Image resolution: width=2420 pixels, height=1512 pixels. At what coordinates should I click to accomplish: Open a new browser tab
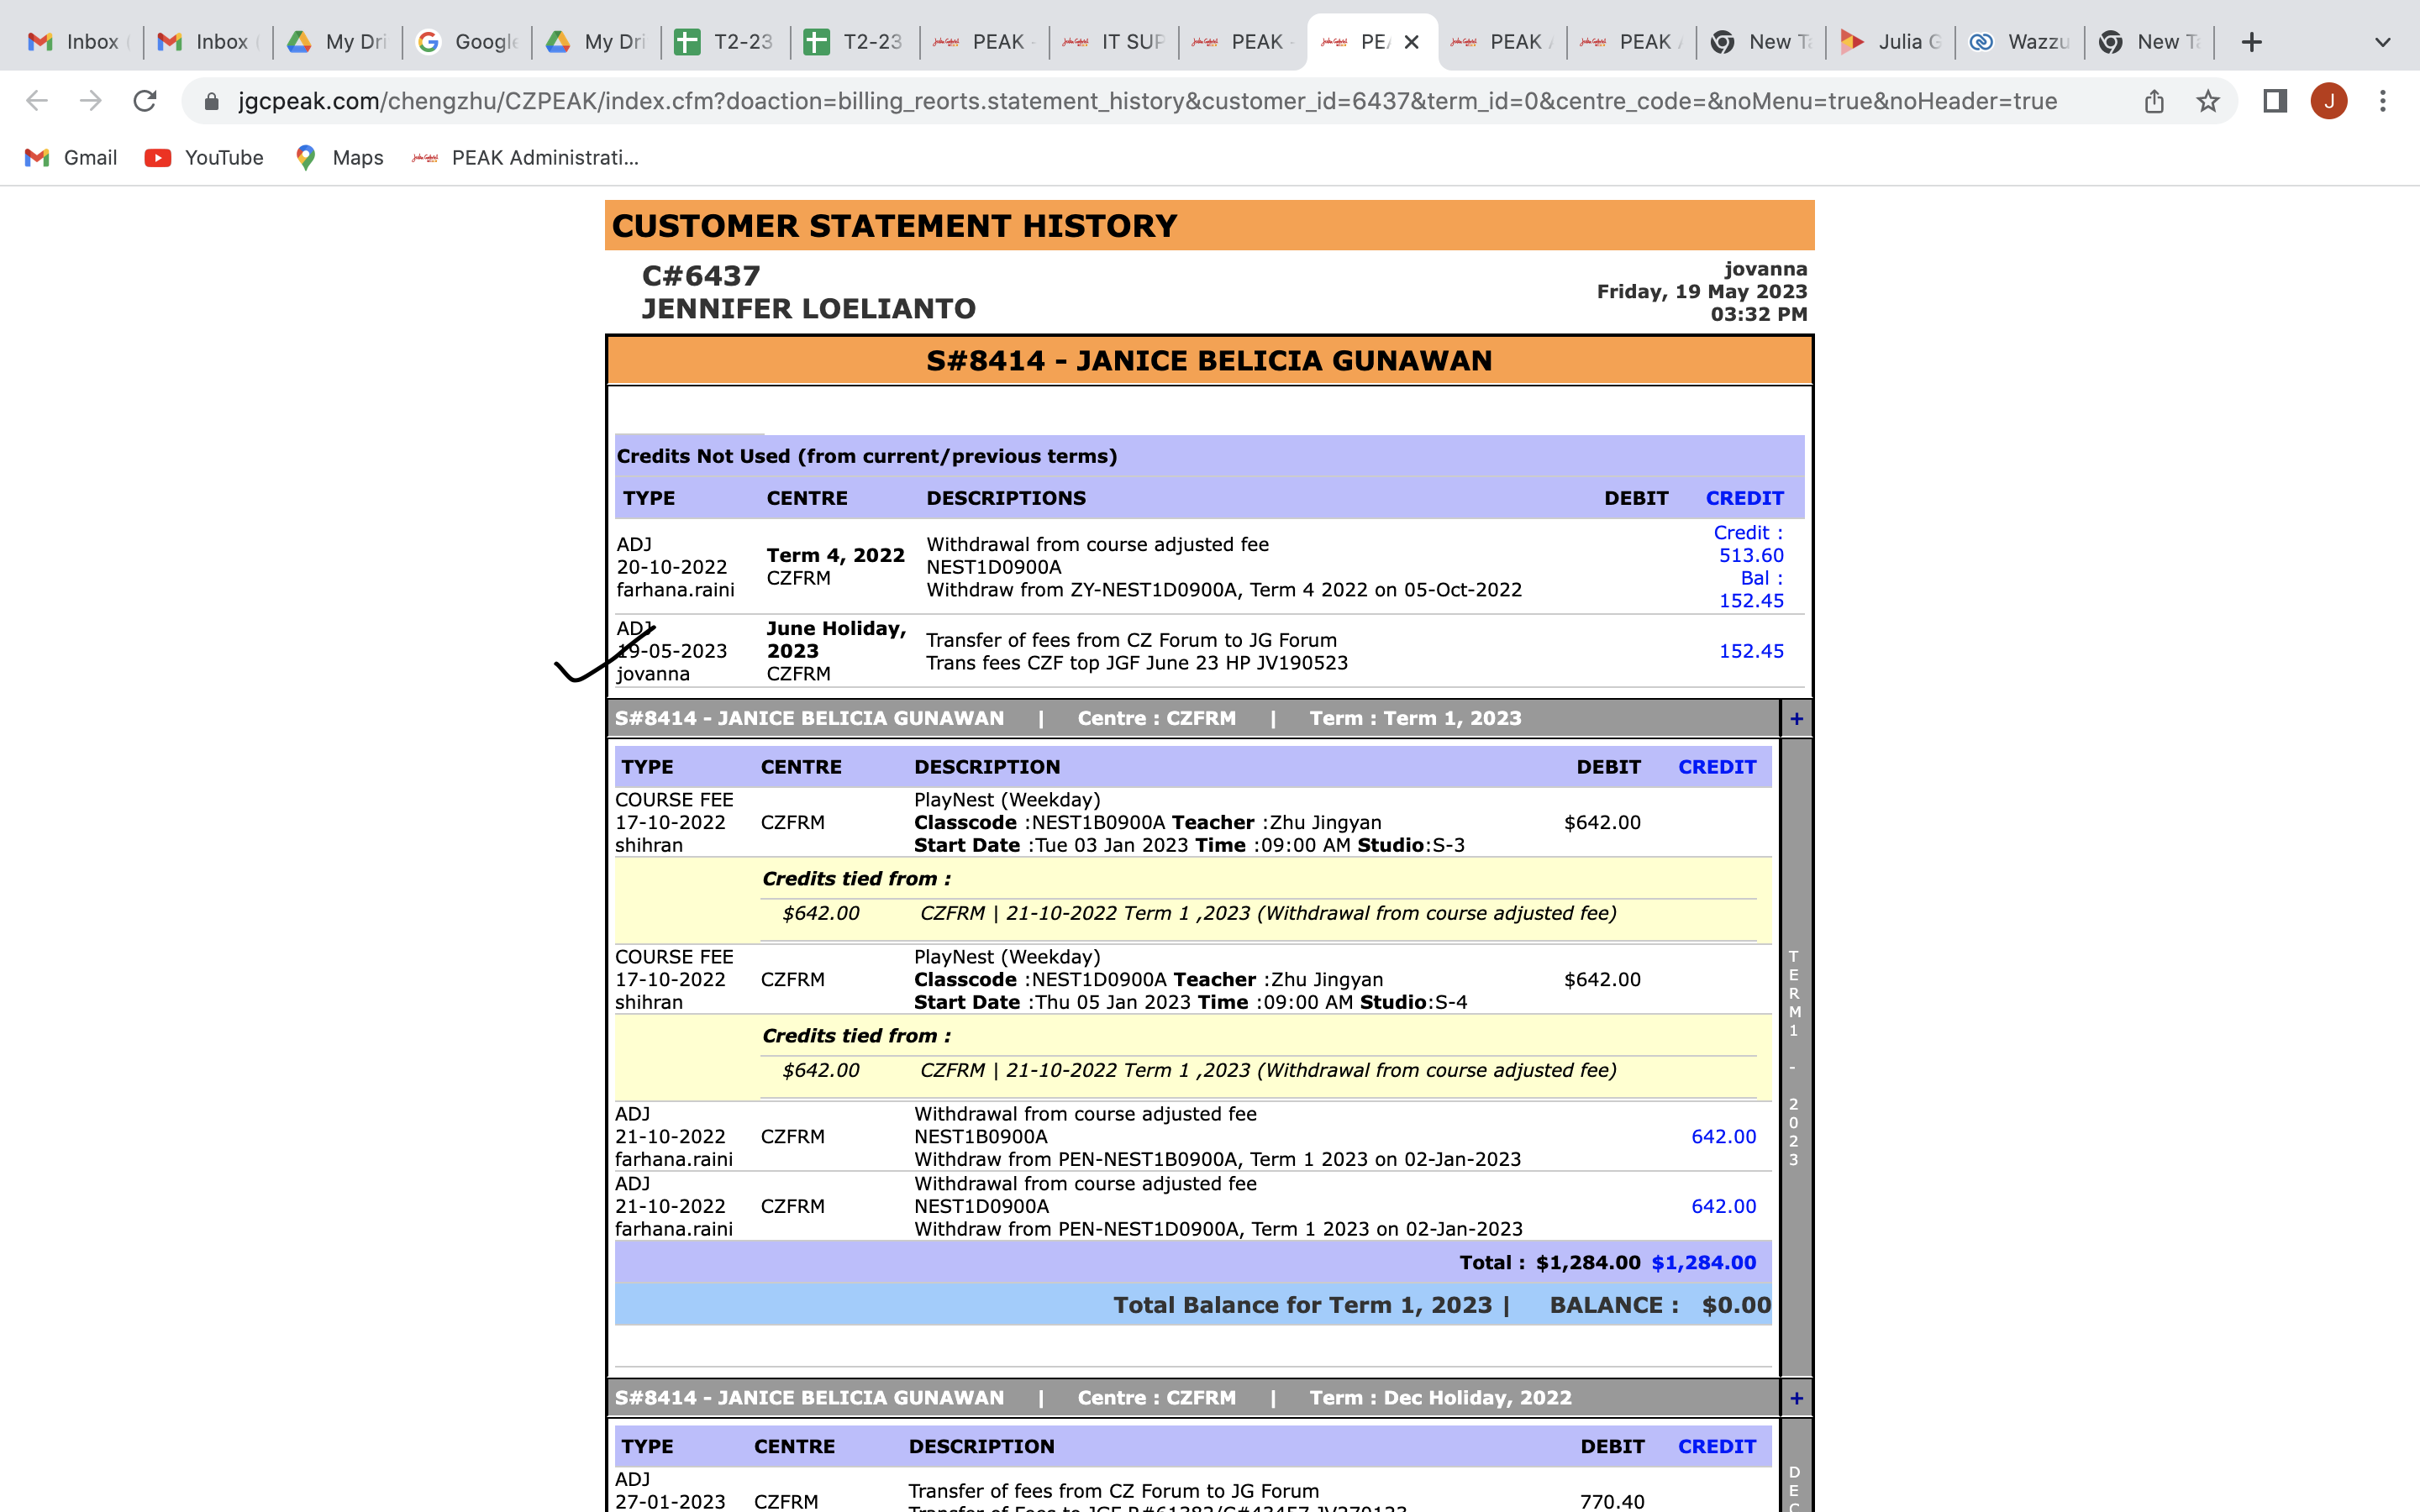[x=2251, y=42]
